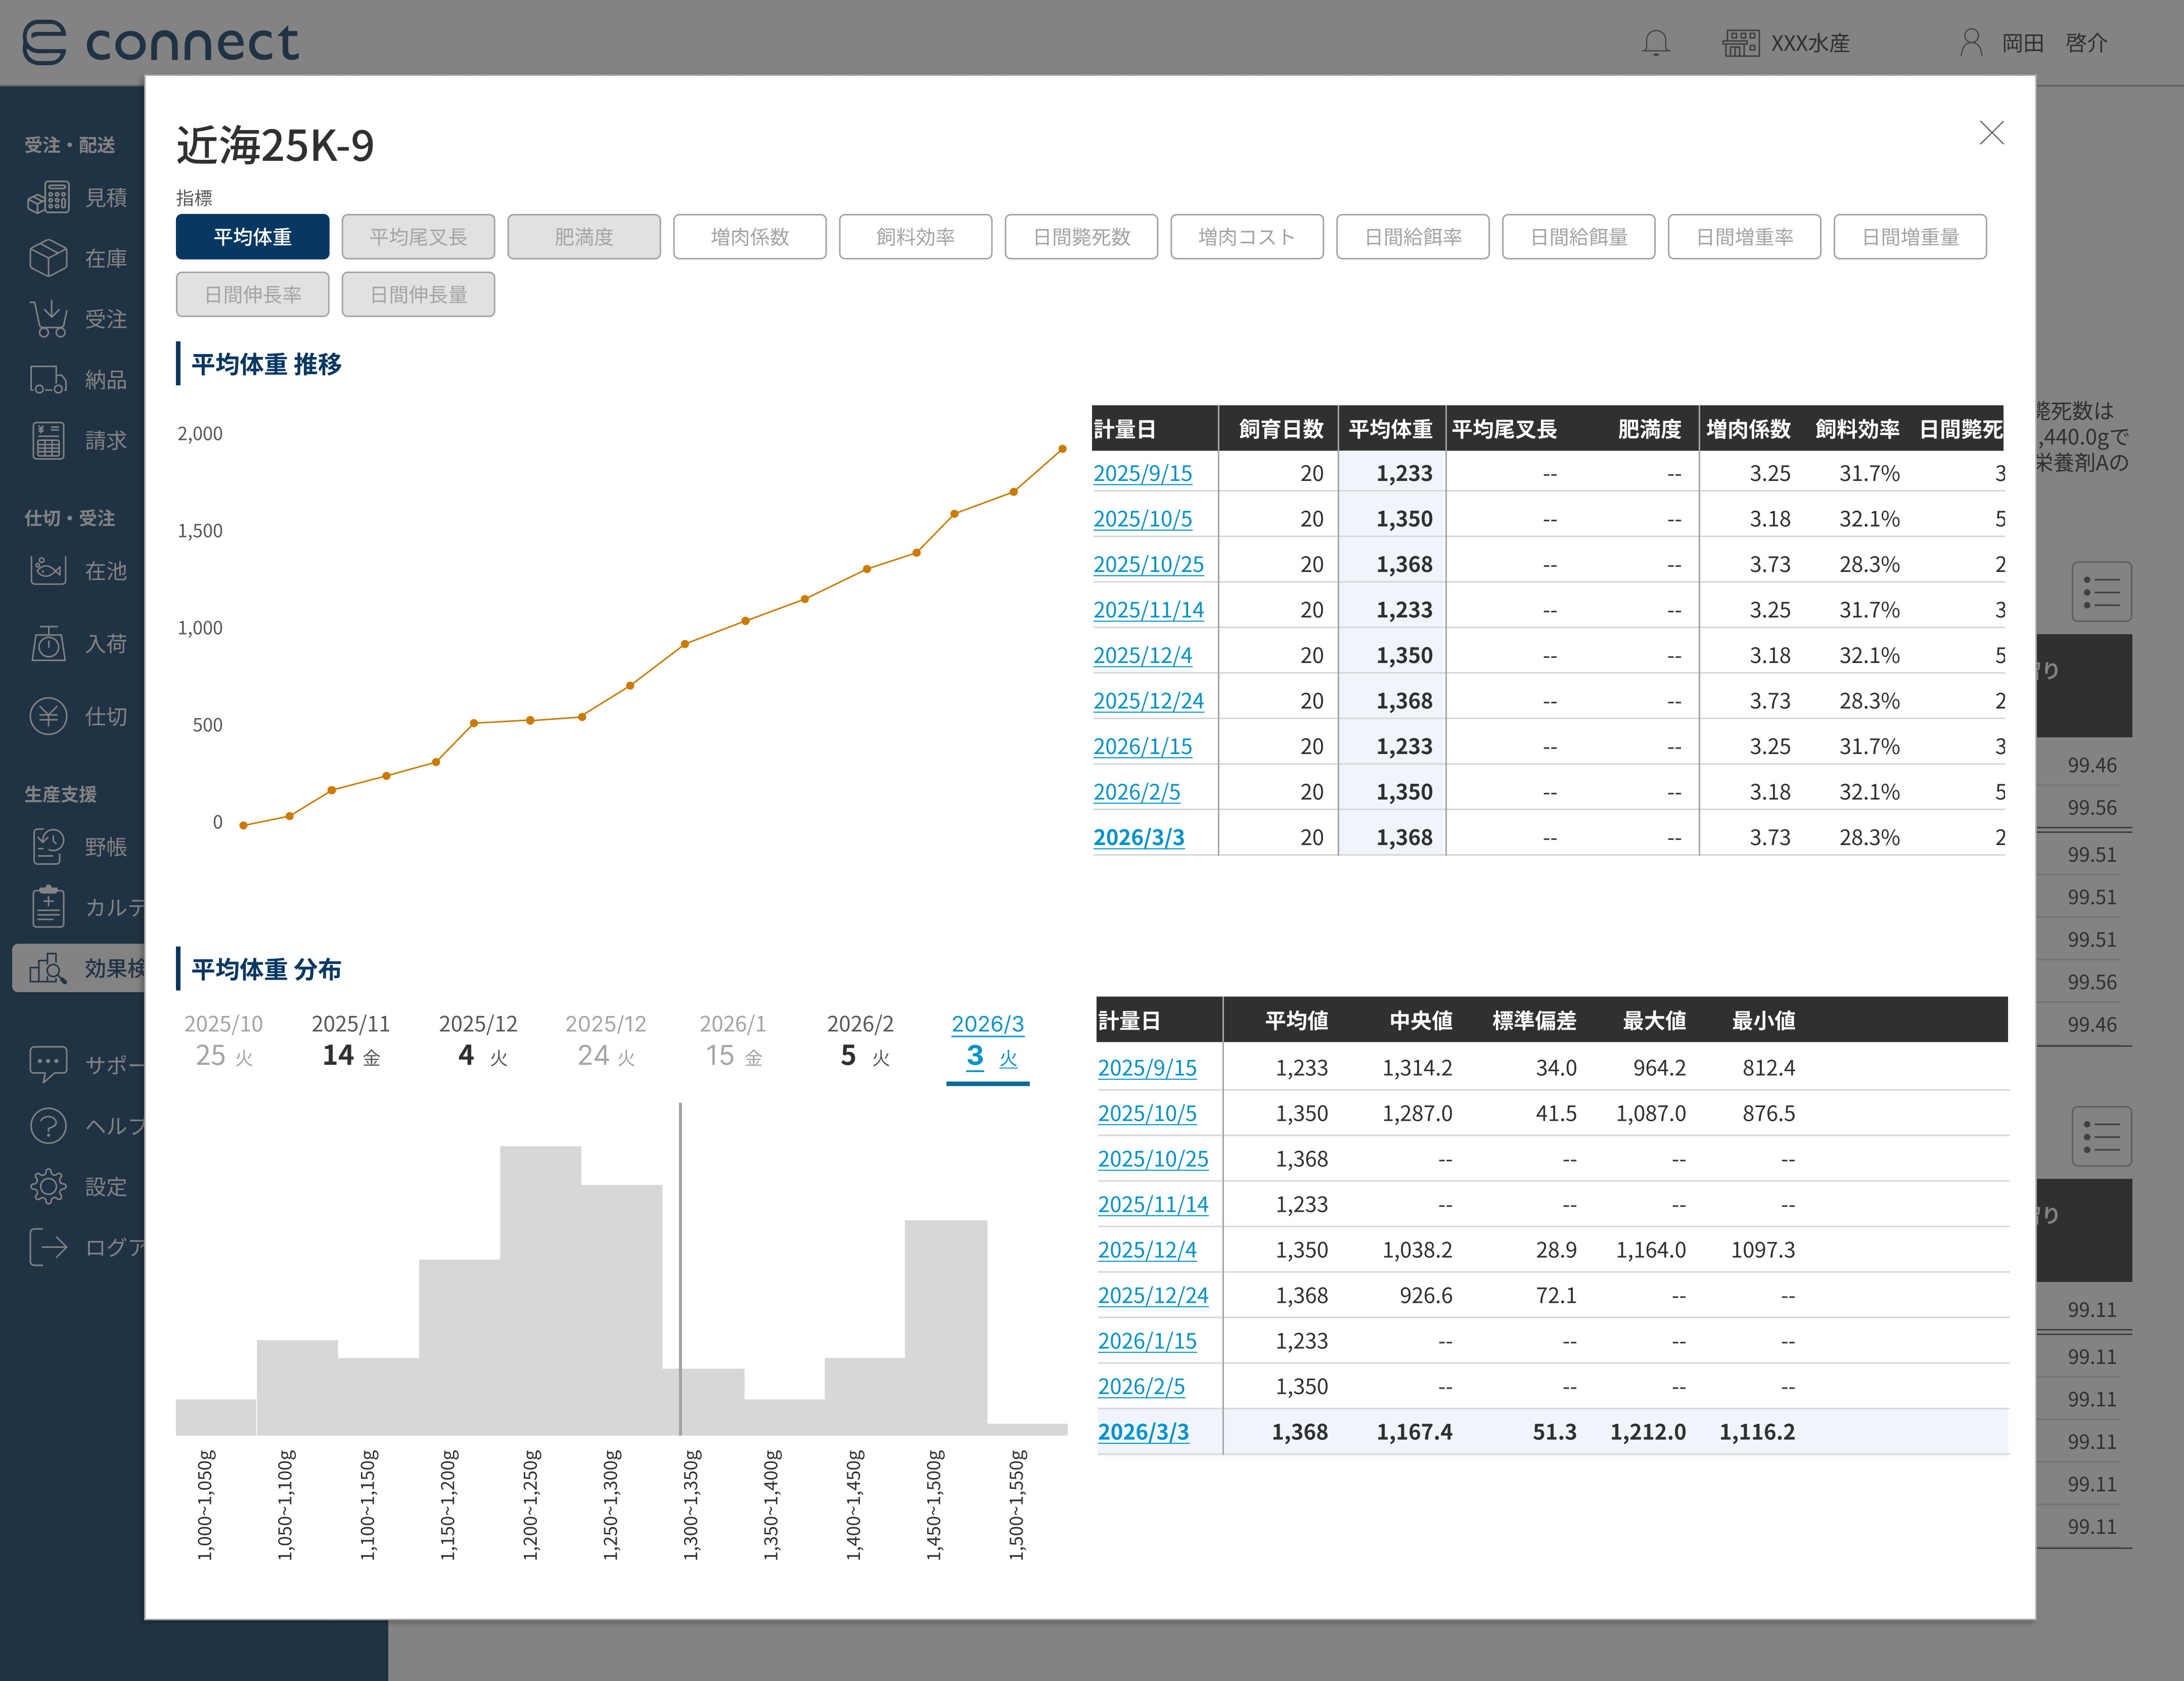Select the 受注 shopping cart icon
The width and height of the screenshot is (2184, 1681).
pos(48,319)
